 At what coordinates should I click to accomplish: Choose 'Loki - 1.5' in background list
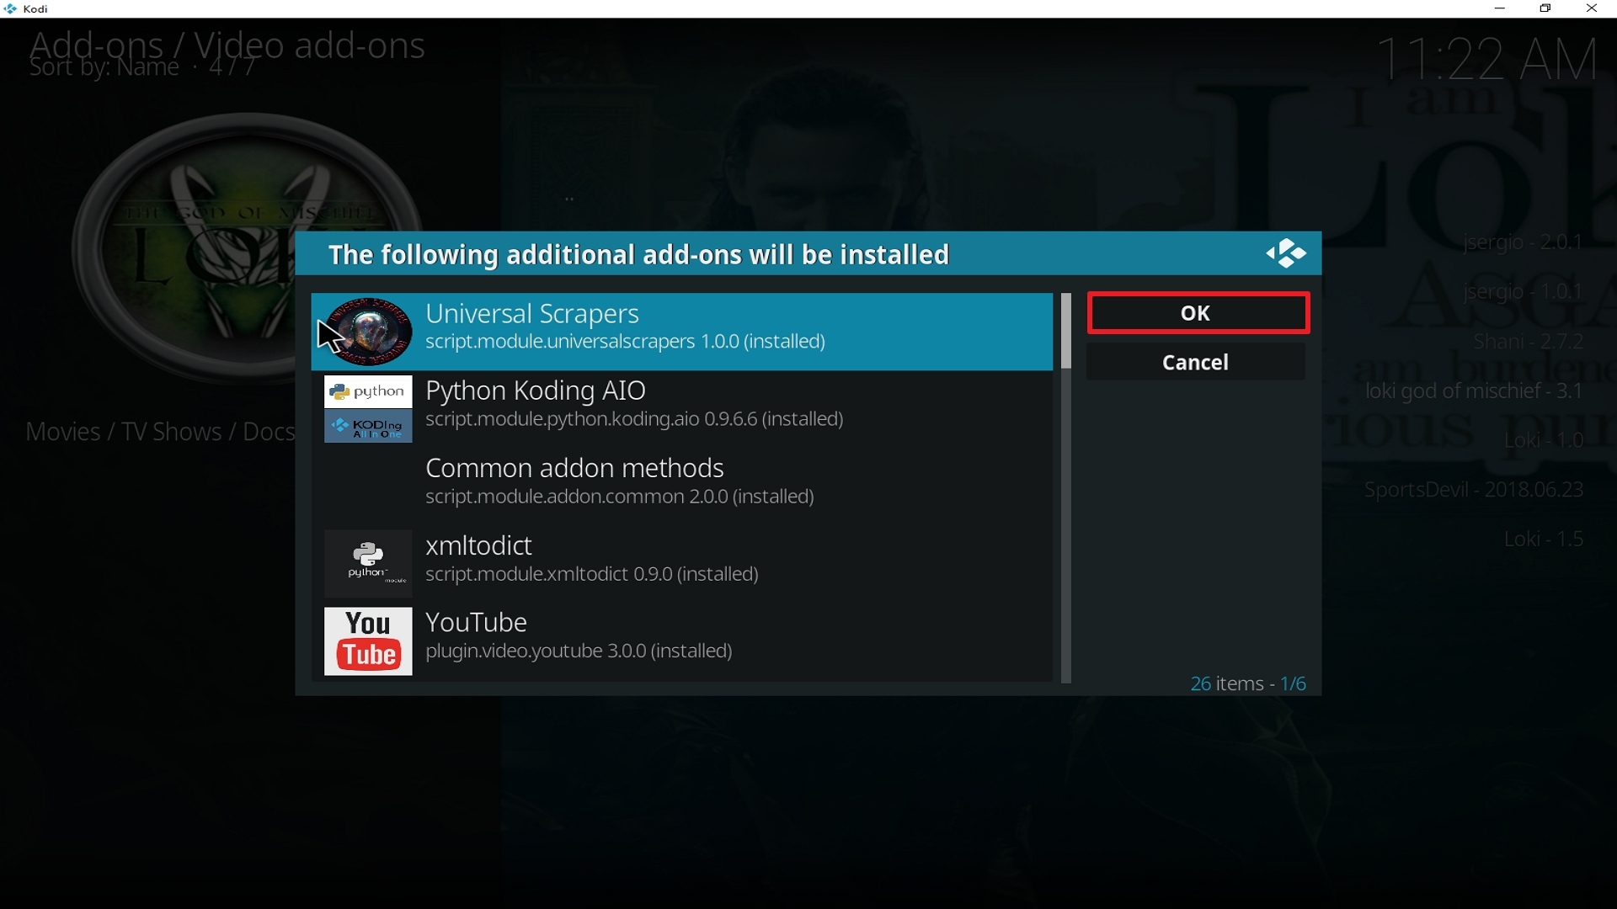[x=1544, y=539]
